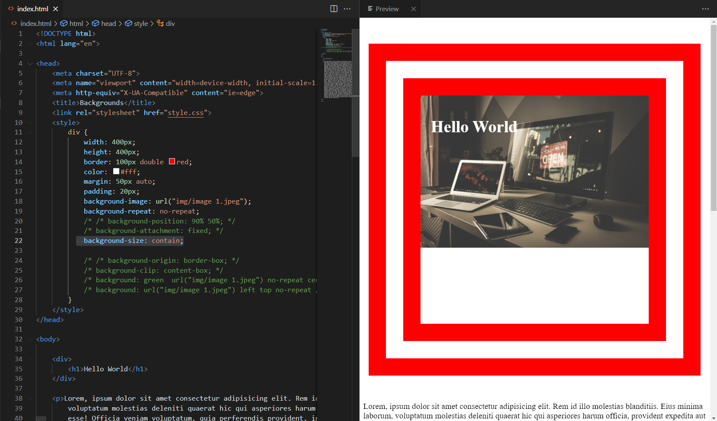The height and width of the screenshot is (421, 717).
Task: Select the style breadcrumb item
Action: click(140, 23)
